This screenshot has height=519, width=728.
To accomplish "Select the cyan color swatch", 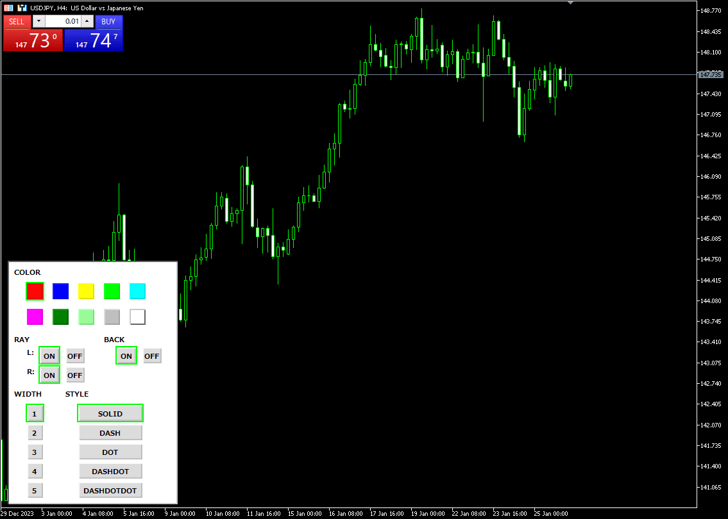I will [137, 291].
